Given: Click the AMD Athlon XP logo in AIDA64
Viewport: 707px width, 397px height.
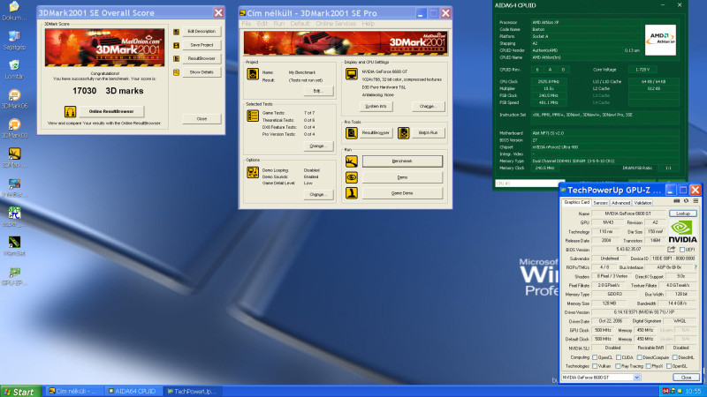Looking at the screenshot, I should tap(660, 40).
